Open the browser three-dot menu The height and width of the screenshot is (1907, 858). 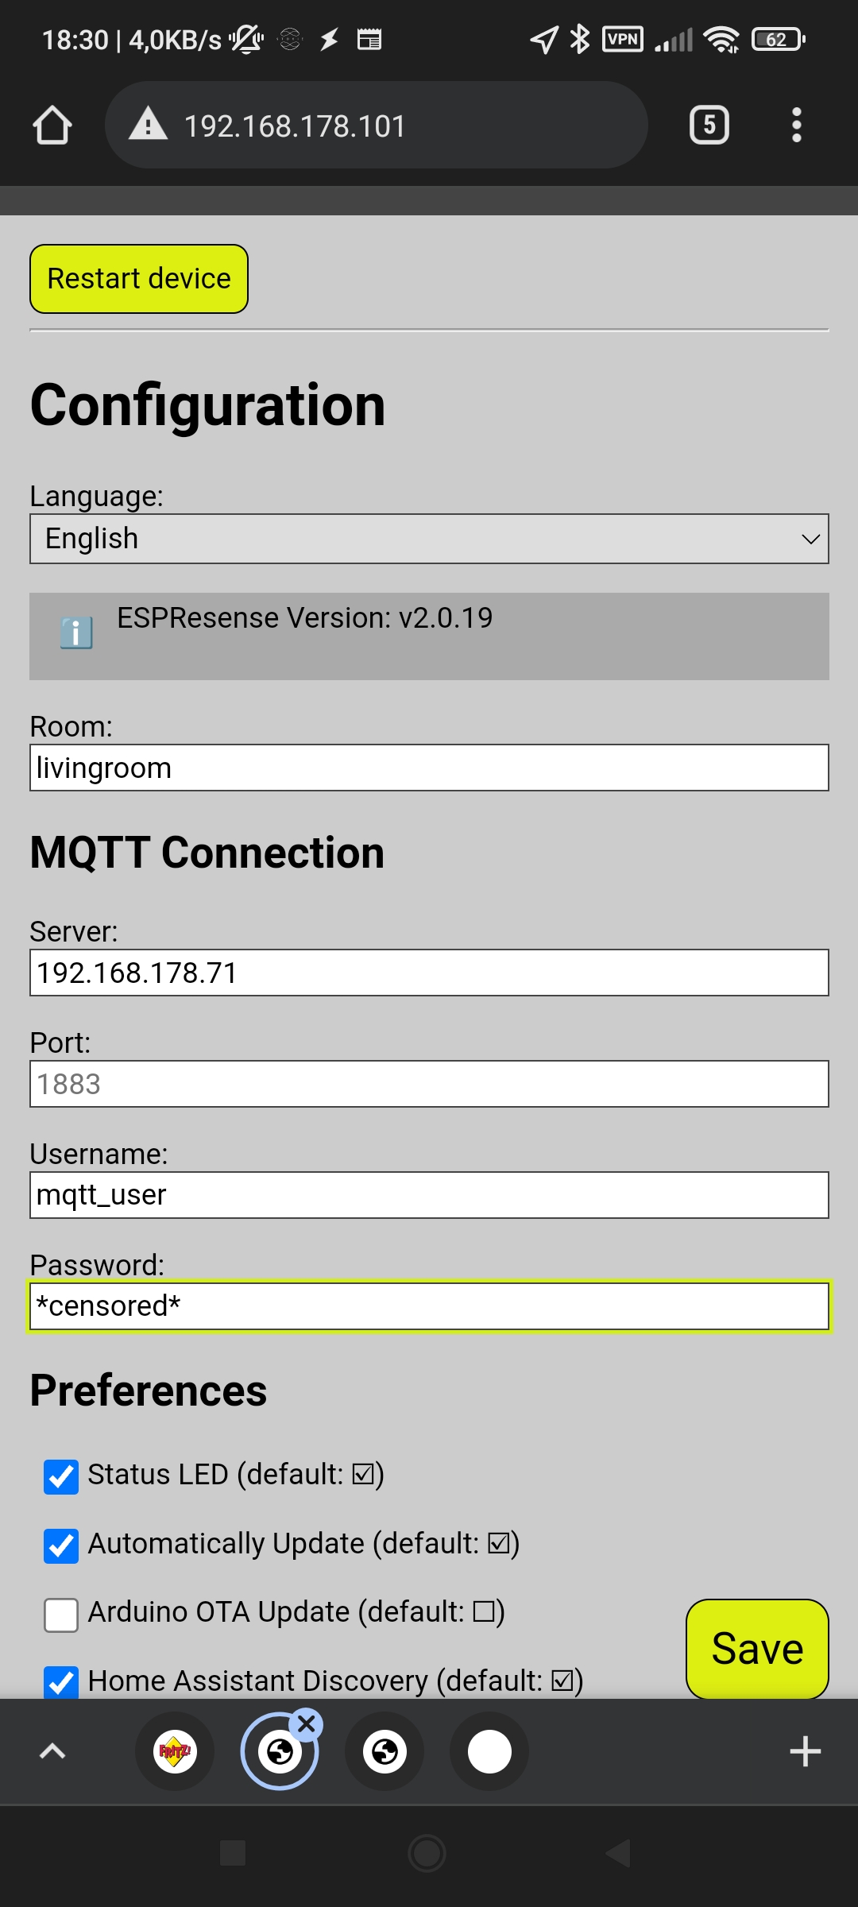point(796,124)
